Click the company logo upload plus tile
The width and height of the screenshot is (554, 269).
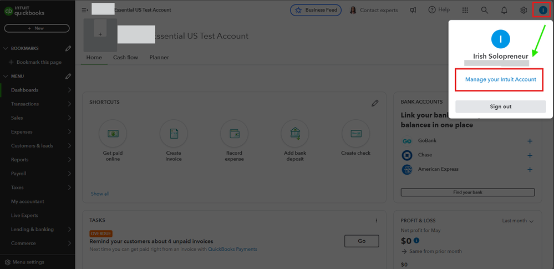[100, 34]
